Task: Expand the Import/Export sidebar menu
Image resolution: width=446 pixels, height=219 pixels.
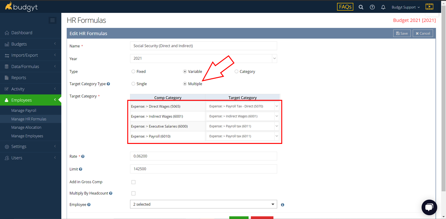Action: [x=31, y=55]
